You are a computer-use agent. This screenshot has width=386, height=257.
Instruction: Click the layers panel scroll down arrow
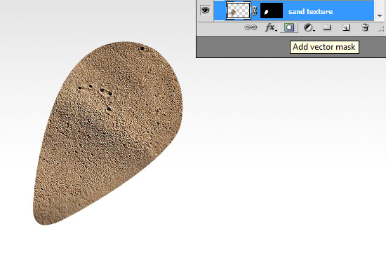[x=380, y=15]
